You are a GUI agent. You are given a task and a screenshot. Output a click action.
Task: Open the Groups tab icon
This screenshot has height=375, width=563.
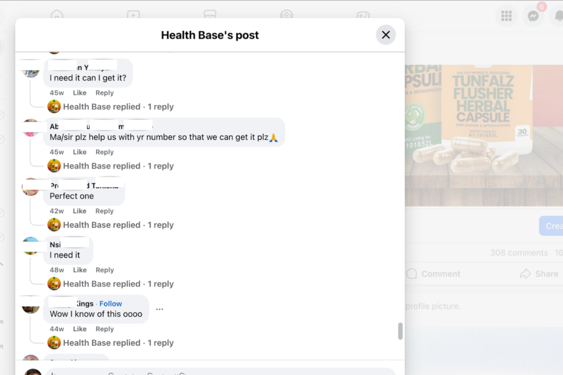tap(286, 14)
